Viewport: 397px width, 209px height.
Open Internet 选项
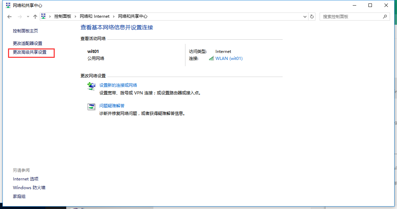click(x=25, y=179)
